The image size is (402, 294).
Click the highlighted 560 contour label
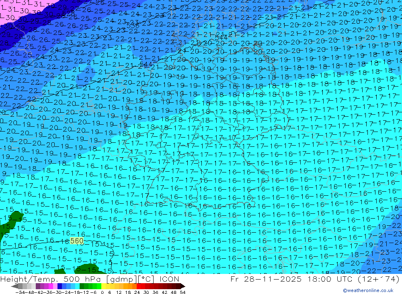click(77, 241)
